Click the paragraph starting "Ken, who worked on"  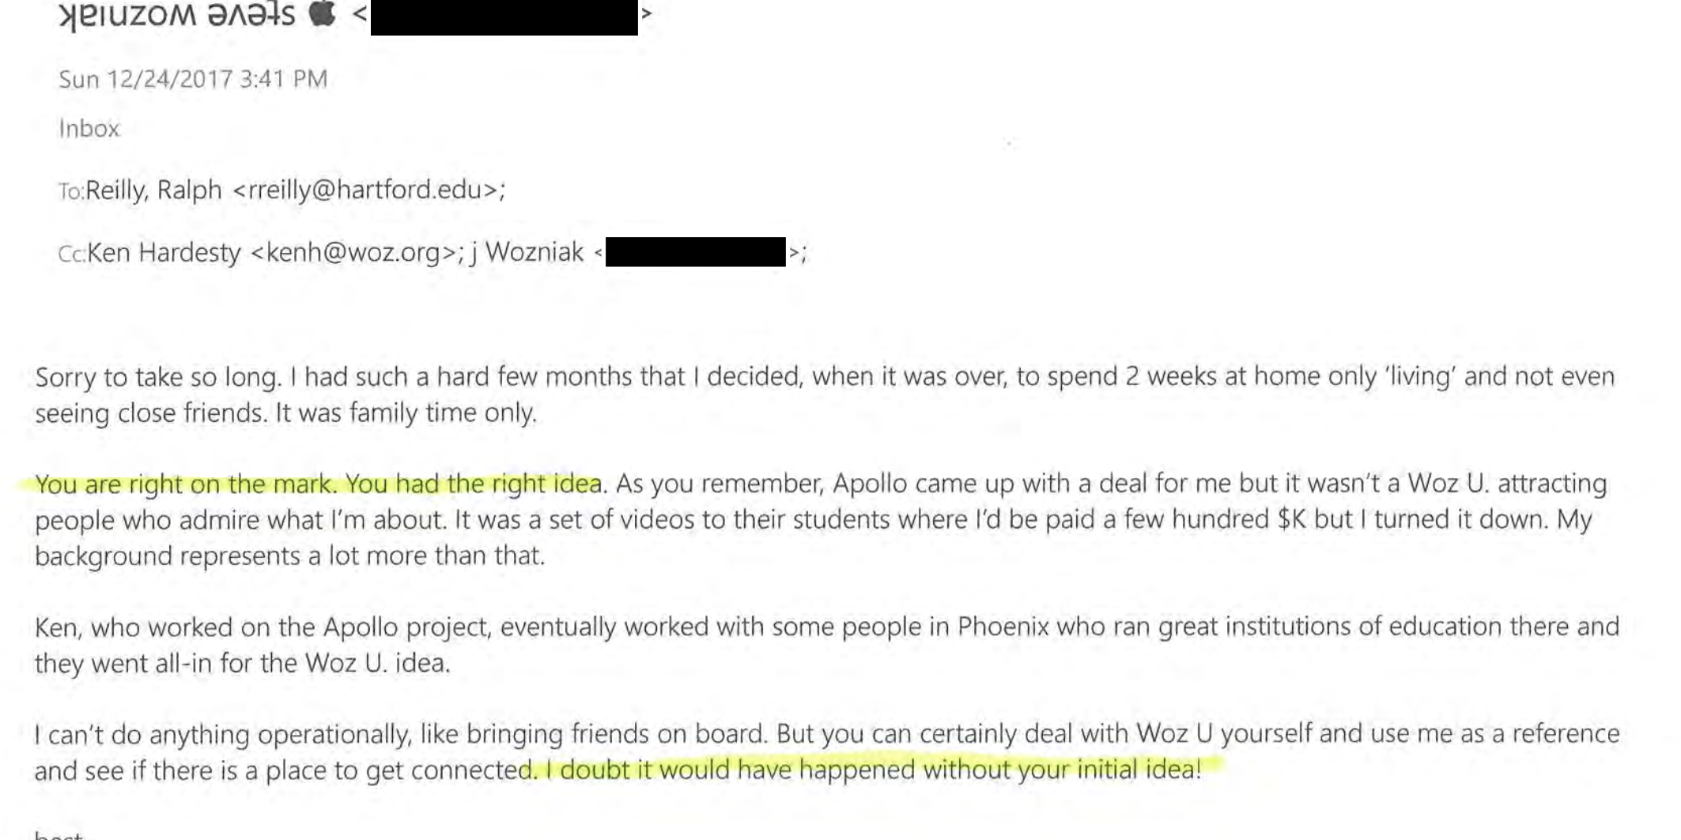tap(827, 645)
